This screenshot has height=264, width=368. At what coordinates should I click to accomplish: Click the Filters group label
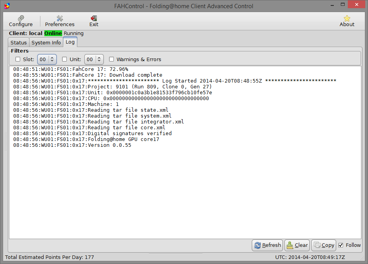click(x=20, y=51)
